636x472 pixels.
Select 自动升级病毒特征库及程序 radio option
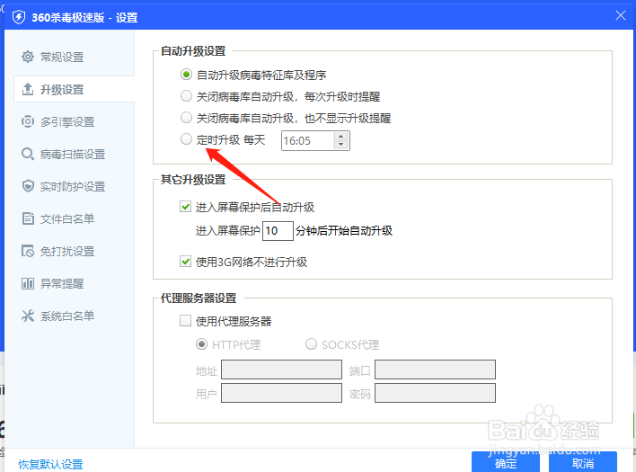pos(186,75)
